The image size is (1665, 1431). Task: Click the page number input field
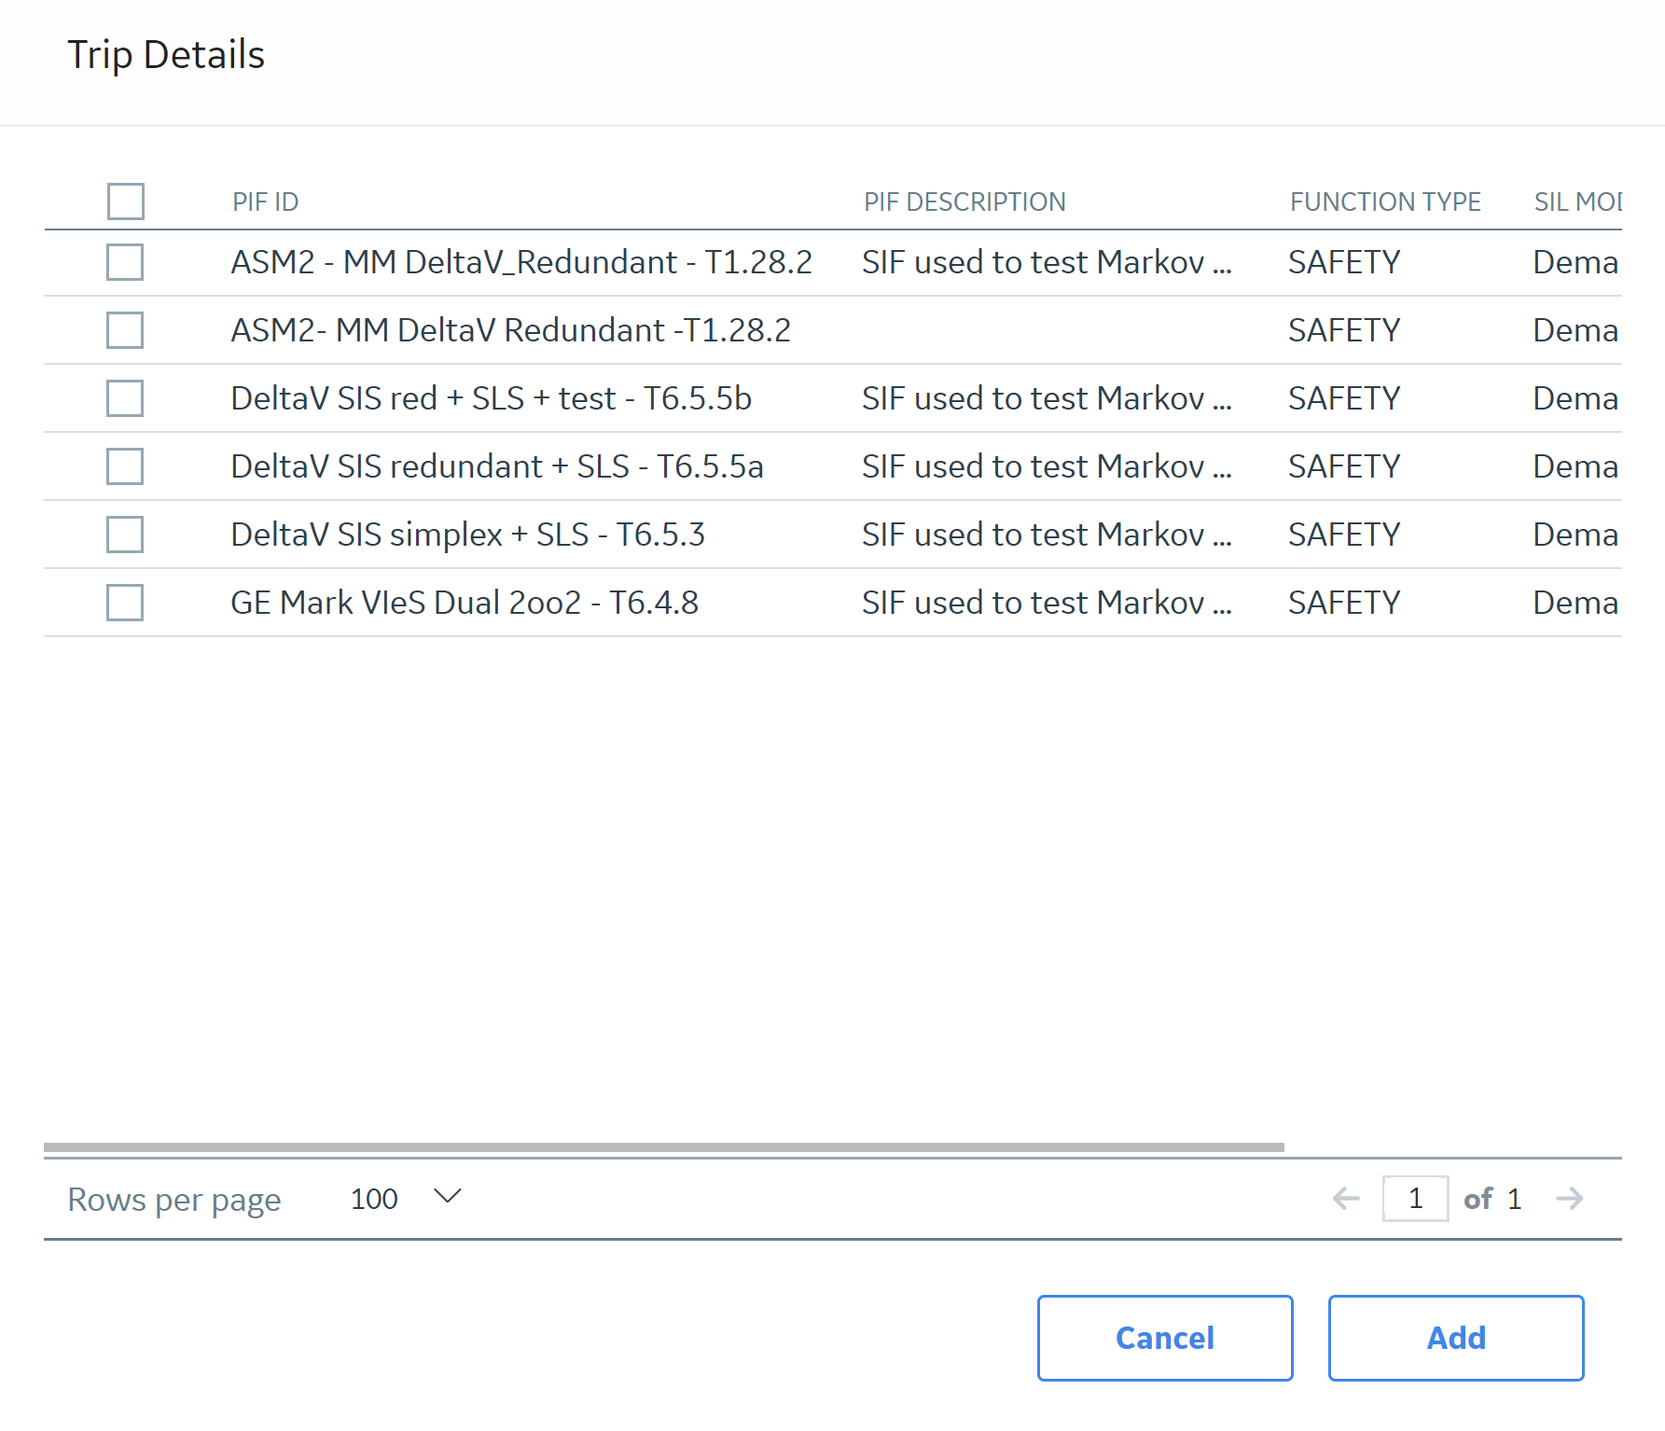pyautogui.click(x=1415, y=1199)
